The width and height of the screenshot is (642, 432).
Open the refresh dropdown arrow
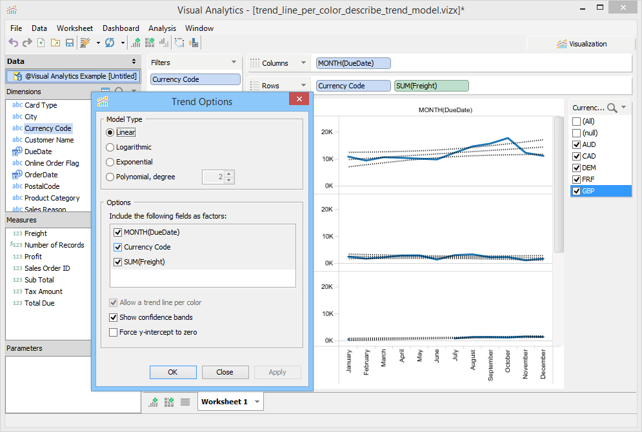point(123,43)
